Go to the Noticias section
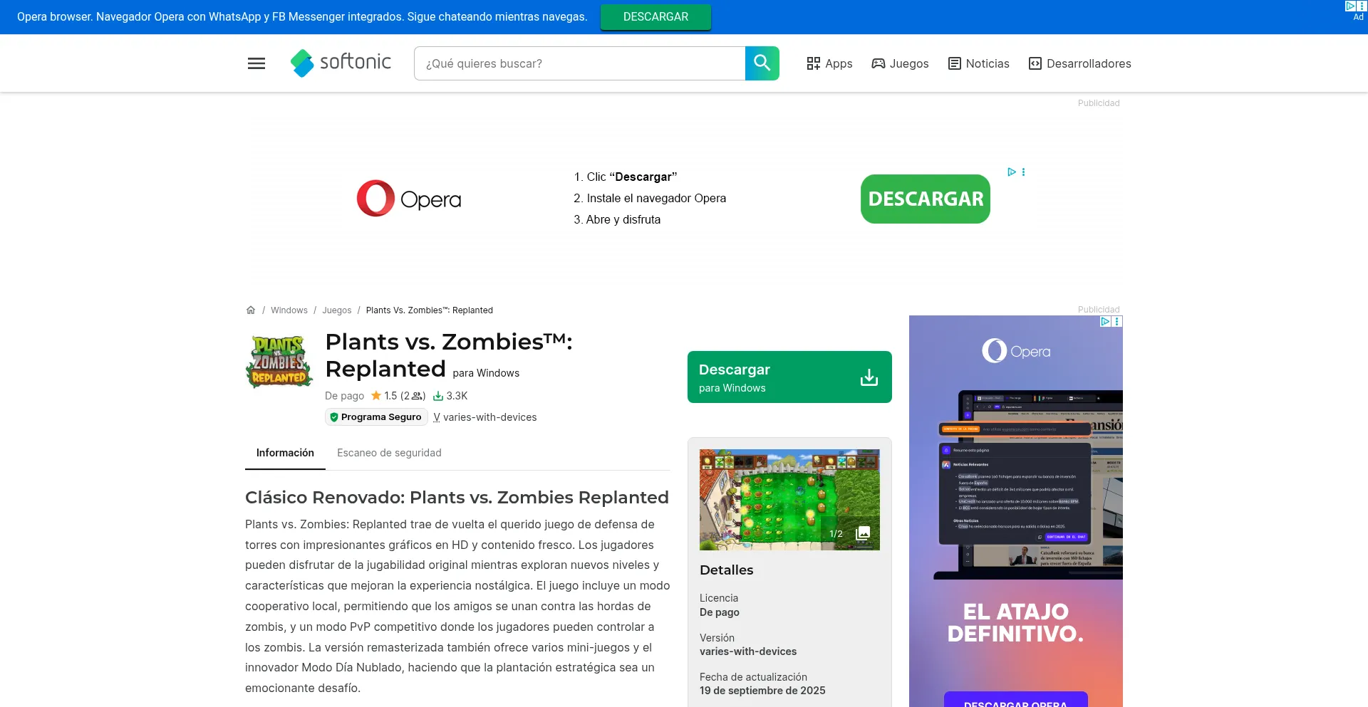 978,63
